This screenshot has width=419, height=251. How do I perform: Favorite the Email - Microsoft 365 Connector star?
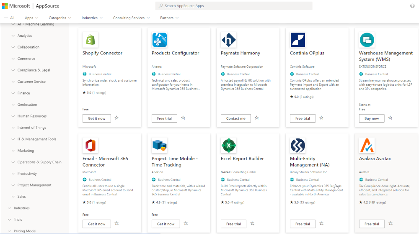[116, 223]
